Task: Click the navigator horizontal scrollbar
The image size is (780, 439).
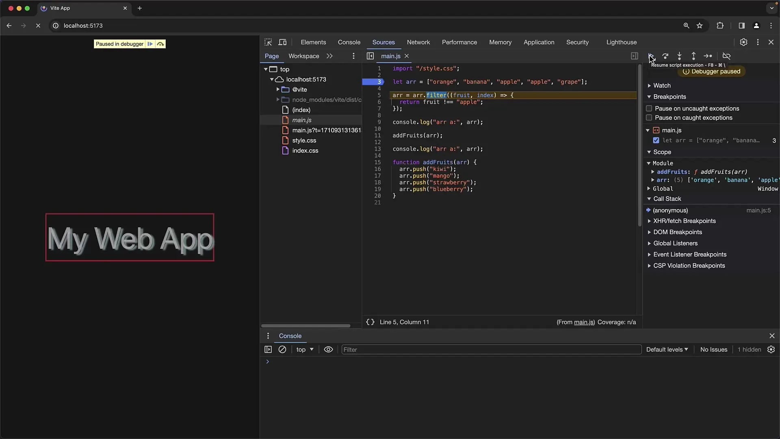Action: (305, 326)
